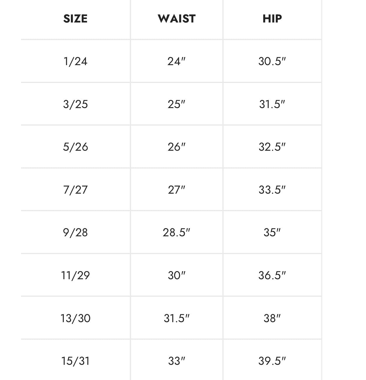Click the HIP column header
Screen dimensions: 366x380
tap(272, 19)
